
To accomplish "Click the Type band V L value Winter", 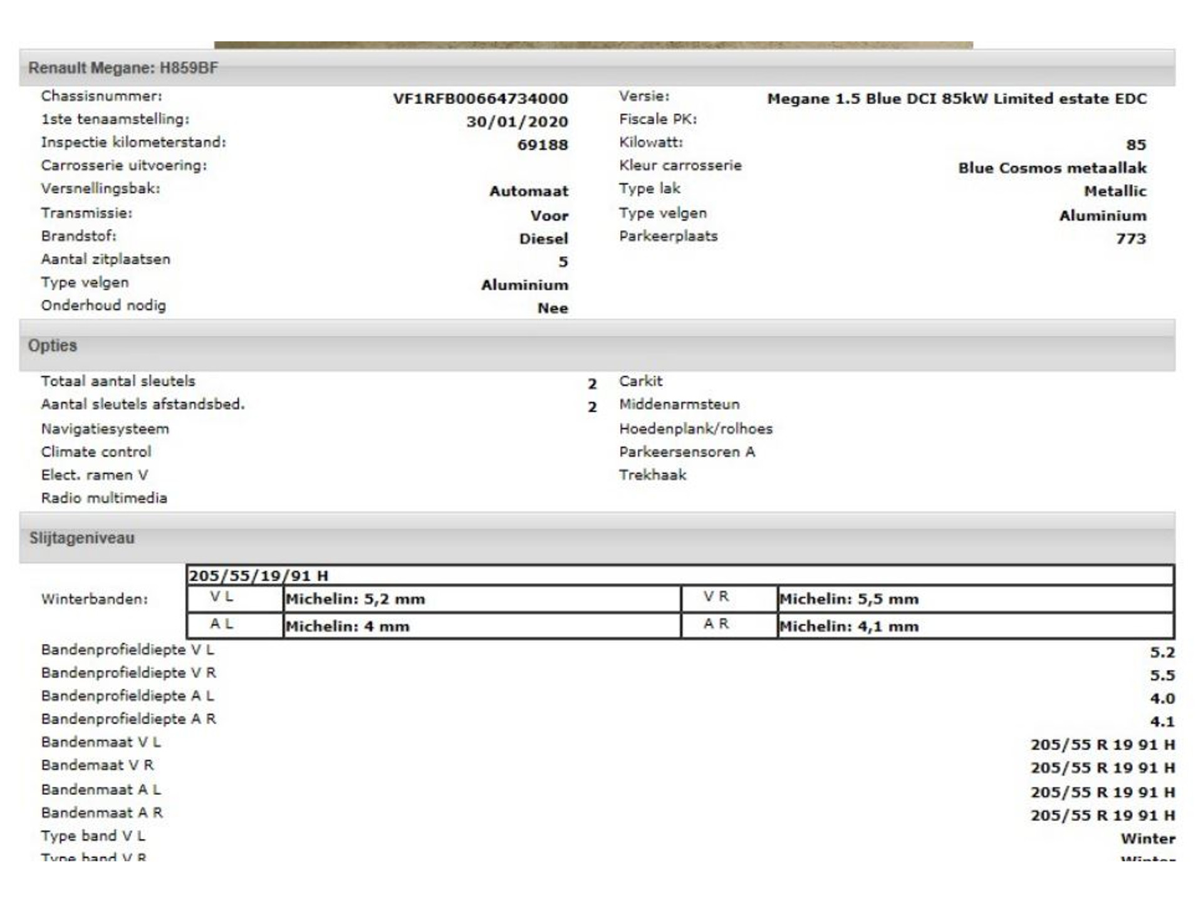I will pos(1148,839).
